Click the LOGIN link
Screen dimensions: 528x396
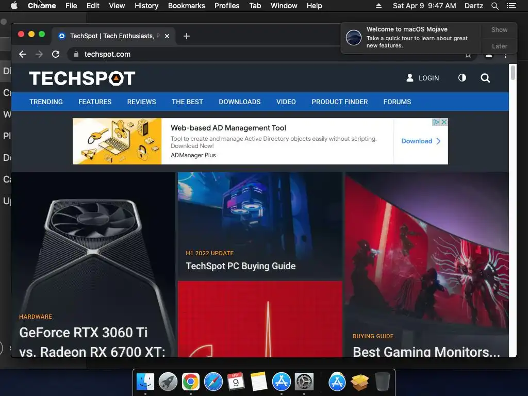point(428,78)
